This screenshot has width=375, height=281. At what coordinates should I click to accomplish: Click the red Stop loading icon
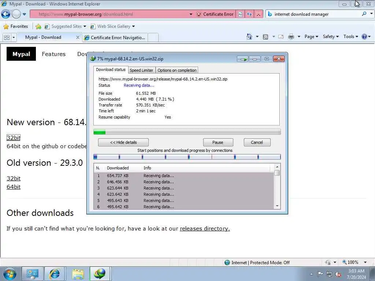pos(259,14)
